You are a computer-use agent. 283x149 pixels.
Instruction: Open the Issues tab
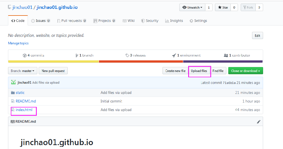(x=41, y=20)
